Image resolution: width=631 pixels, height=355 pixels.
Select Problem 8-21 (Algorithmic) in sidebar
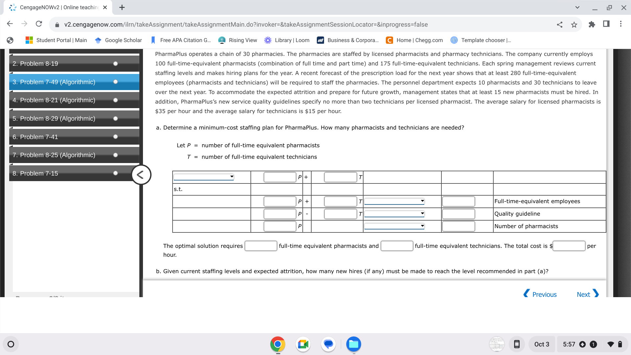tap(54, 100)
